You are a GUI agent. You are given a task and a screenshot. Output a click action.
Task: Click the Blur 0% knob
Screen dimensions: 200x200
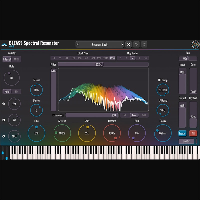(137, 133)
